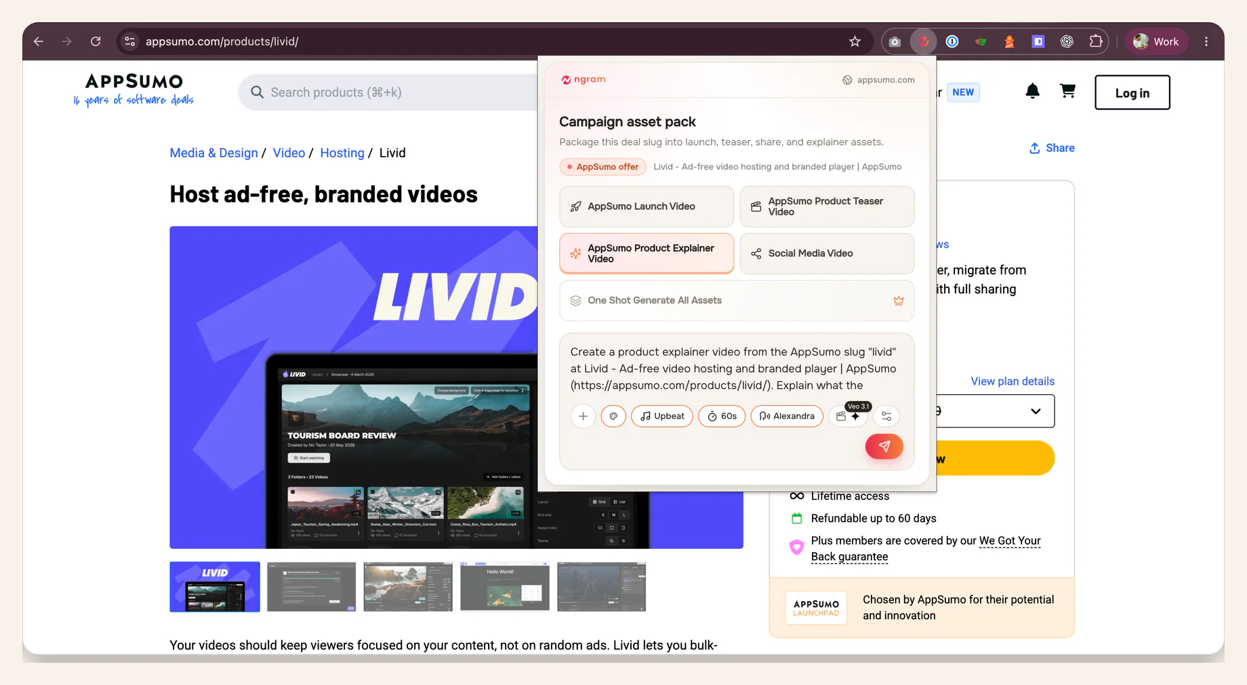
Task: Click One Shot Generate All Assets
Action: [737, 301]
